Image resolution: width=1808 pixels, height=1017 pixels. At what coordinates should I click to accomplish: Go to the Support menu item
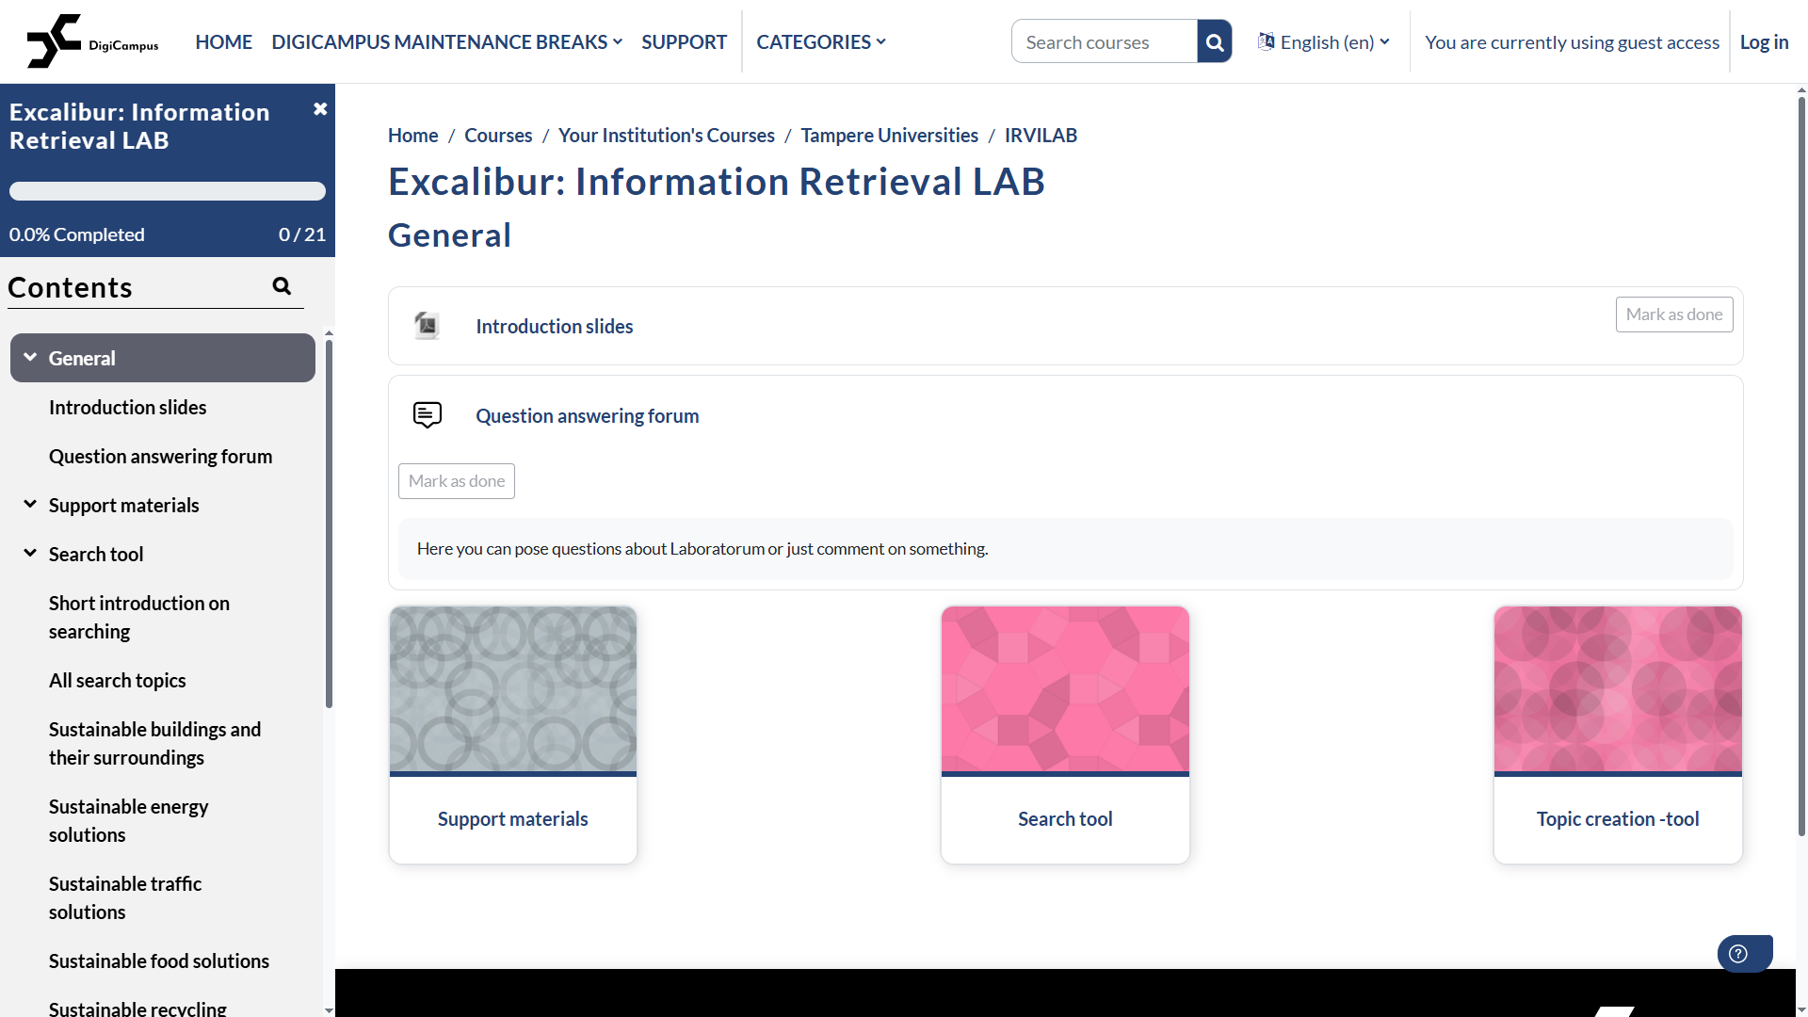684,41
